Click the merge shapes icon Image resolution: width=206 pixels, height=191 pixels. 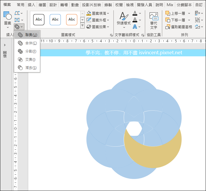point(17,27)
